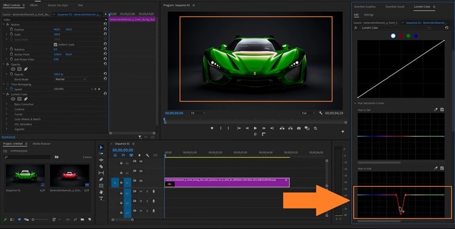The width and height of the screenshot is (455, 229).
Task: Choose the Pen tool in the tools panel
Action: point(101,179)
